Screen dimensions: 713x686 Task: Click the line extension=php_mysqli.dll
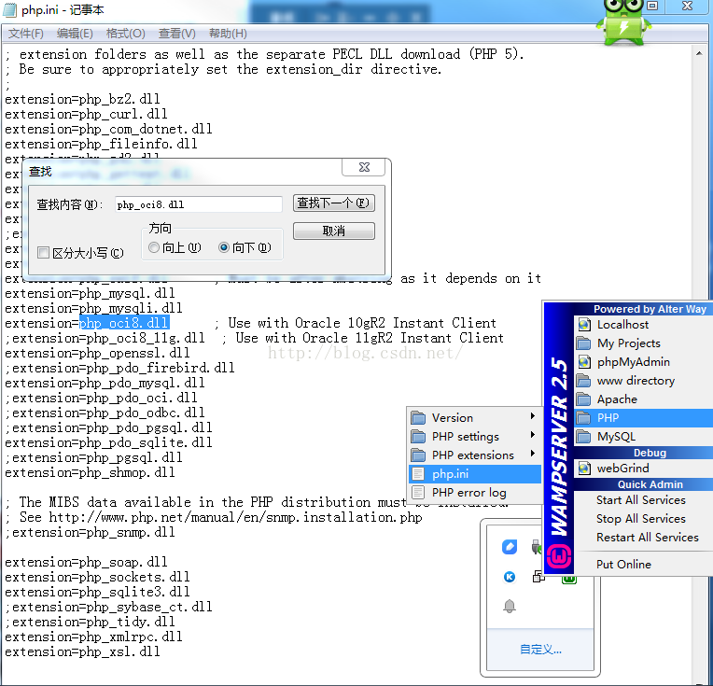pyautogui.click(x=93, y=308)
